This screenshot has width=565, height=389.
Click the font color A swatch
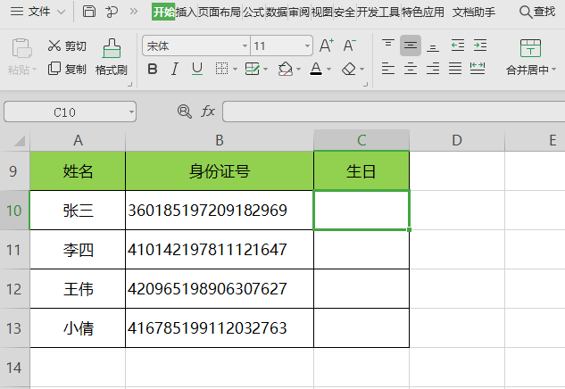click(x=316, y=69)
